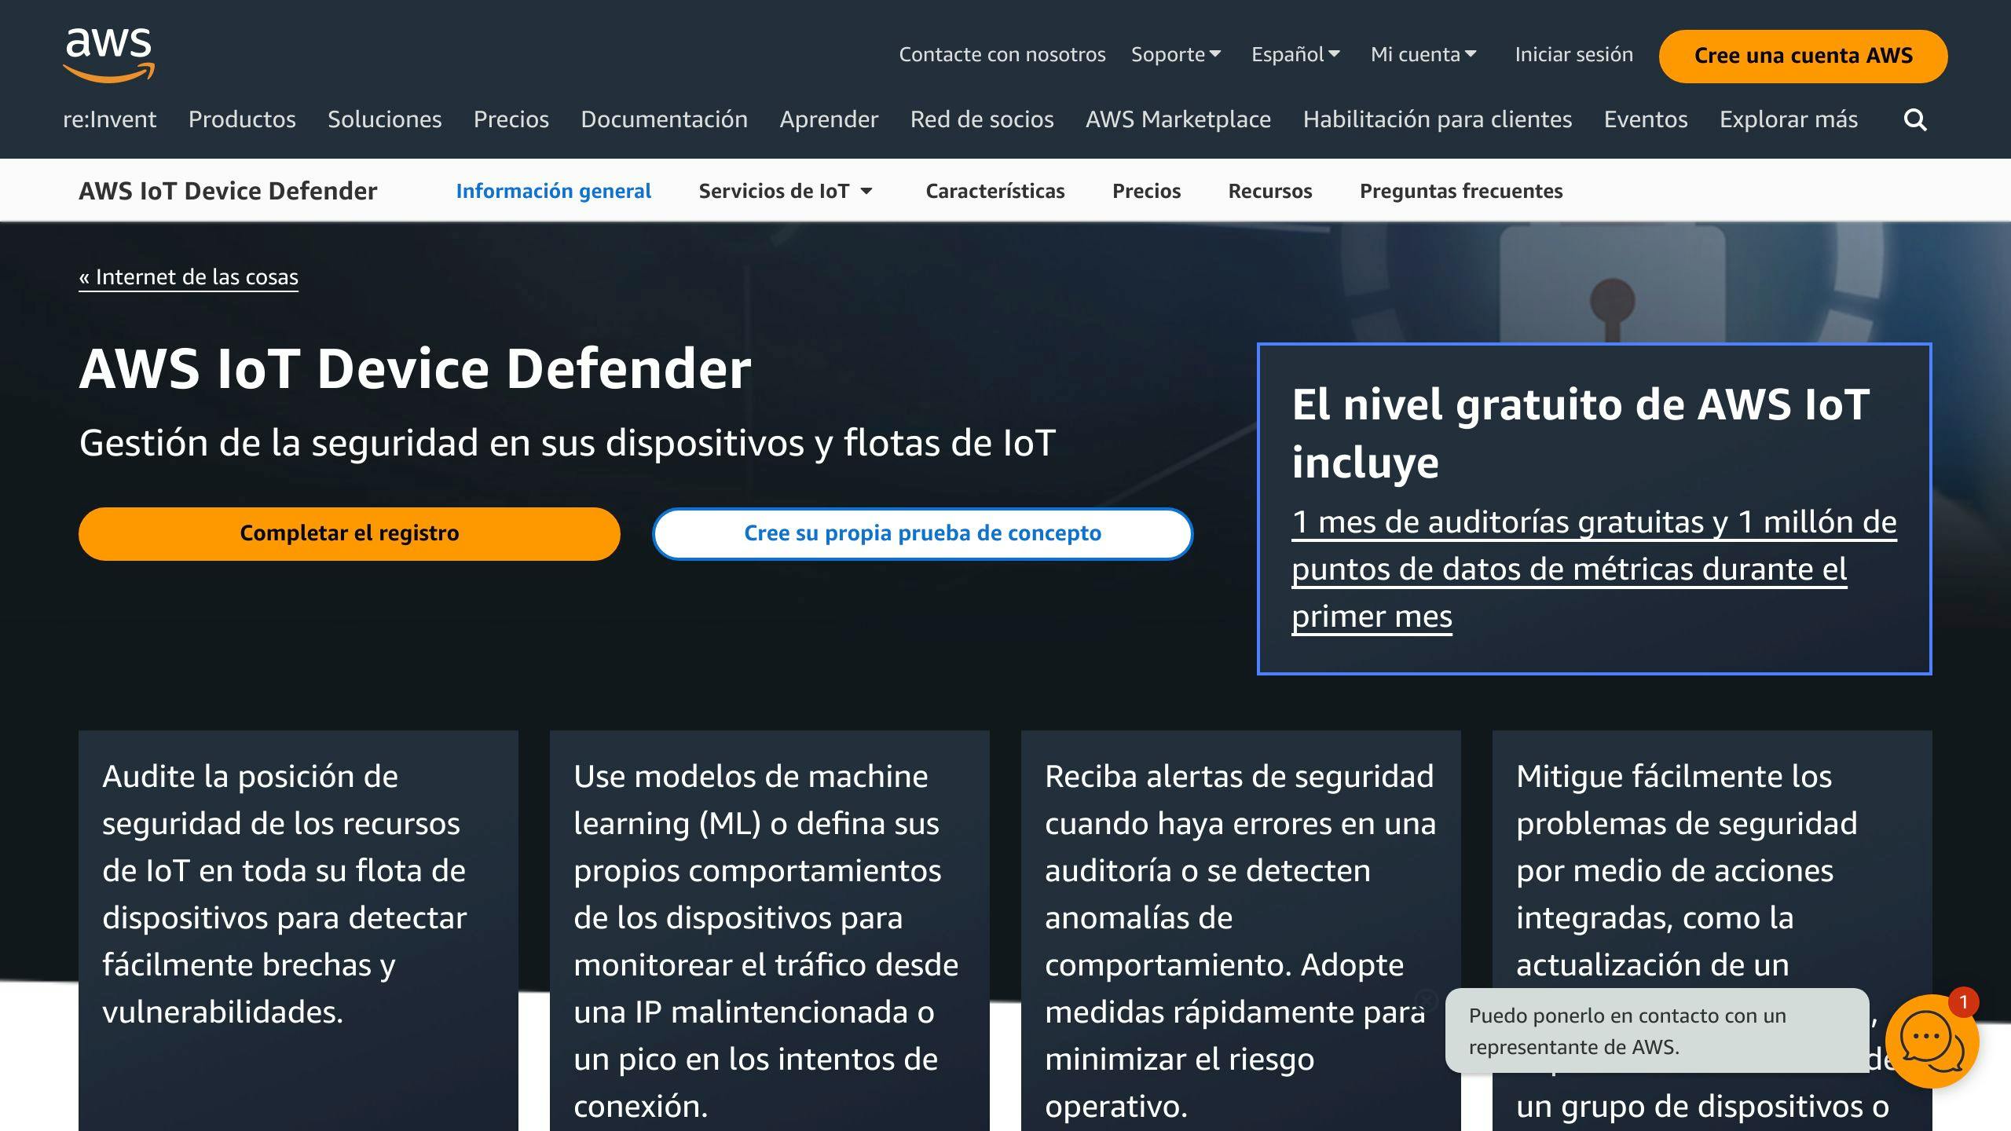Viewport: 2011px width, 1131px height.
Task: Click chat message 'Puedo ponerlo en contacto'
Action: (1656, 1030)
